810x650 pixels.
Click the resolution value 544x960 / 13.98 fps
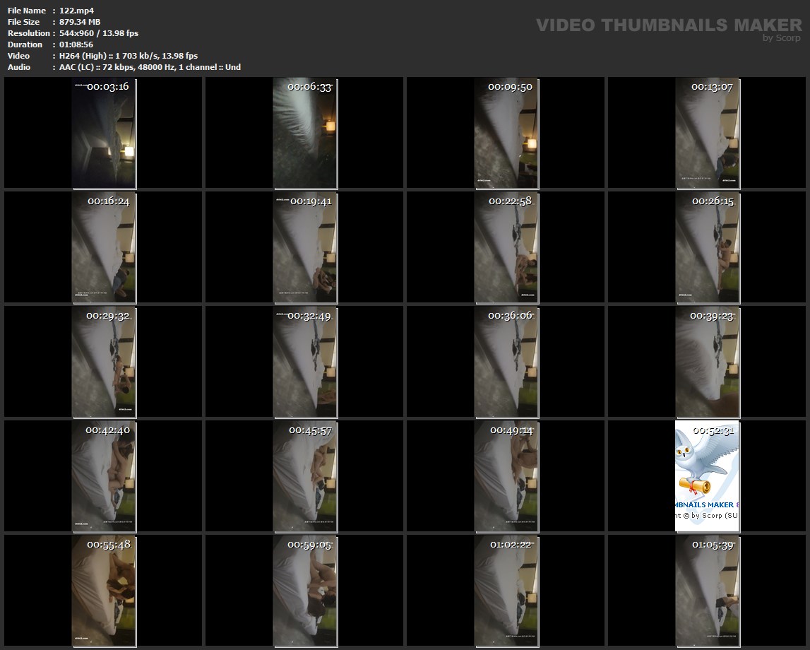(x=99, y=33)
